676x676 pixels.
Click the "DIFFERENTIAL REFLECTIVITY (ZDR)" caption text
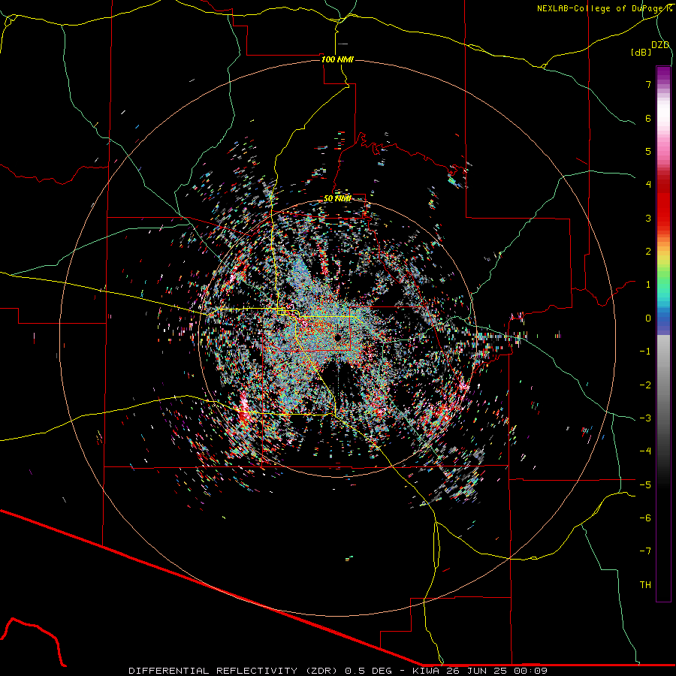(235, 671)
